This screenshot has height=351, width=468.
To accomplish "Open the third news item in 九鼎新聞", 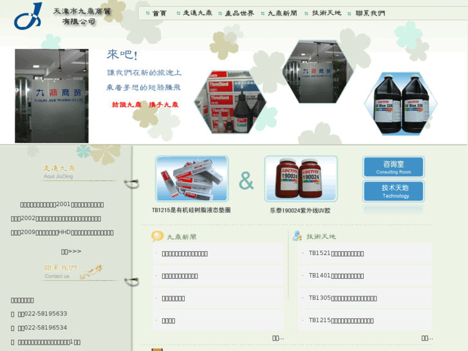I will 173,298.
